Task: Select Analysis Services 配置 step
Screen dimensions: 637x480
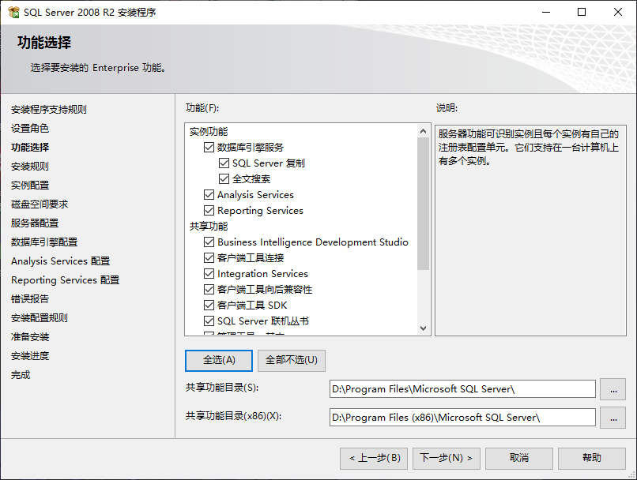Action: point(61,261)
